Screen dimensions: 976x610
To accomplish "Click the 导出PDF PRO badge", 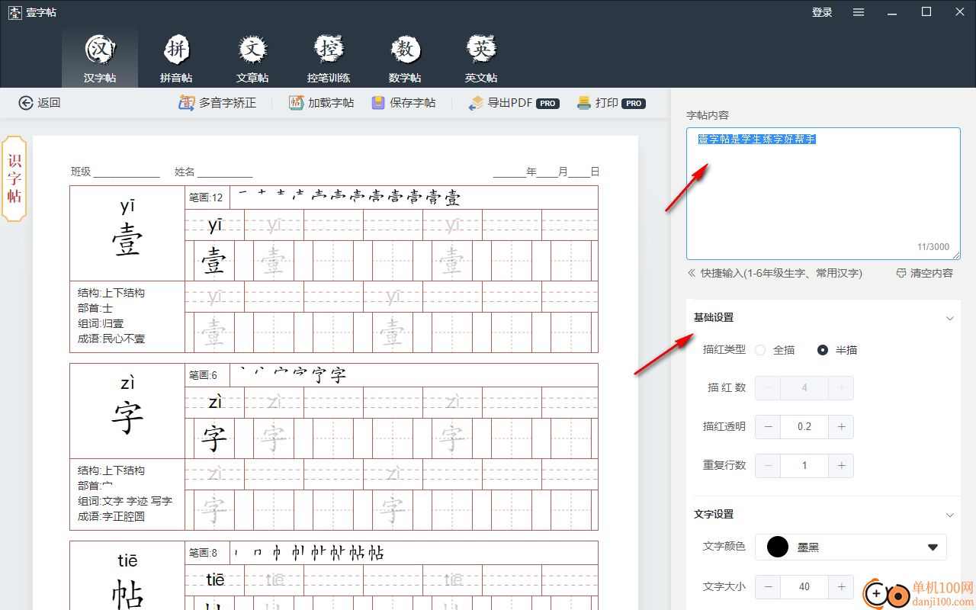I will tap(547, 104).
